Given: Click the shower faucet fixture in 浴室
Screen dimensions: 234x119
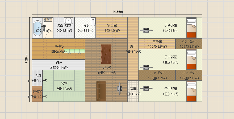Looking at the screenshot, I should pyautogui.click(x=48, y=19).
